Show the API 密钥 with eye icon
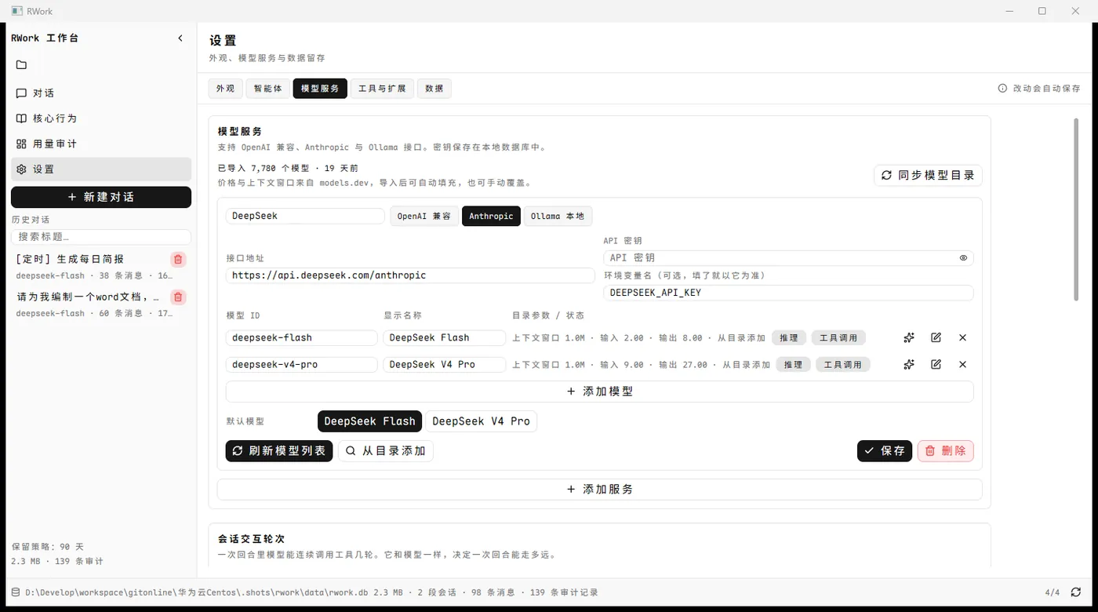Screen dimensions: 1098x612 (x=963, y=258)
